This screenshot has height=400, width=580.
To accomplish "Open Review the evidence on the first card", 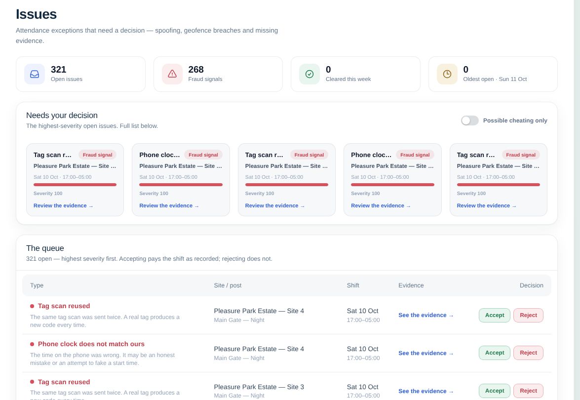I will [x=63, y=206].
